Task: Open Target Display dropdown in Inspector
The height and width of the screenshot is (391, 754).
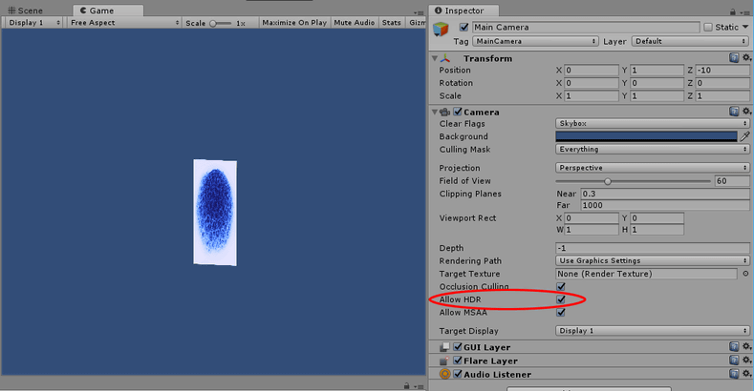Action: (653, 331)
